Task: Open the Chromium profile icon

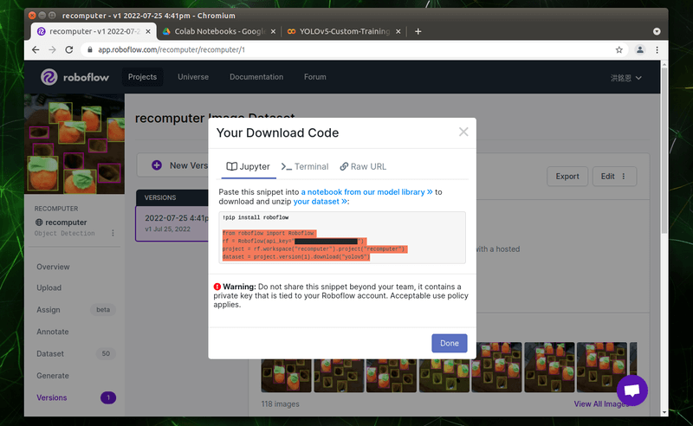Action: pyautogui.click(x=639, y=50)
